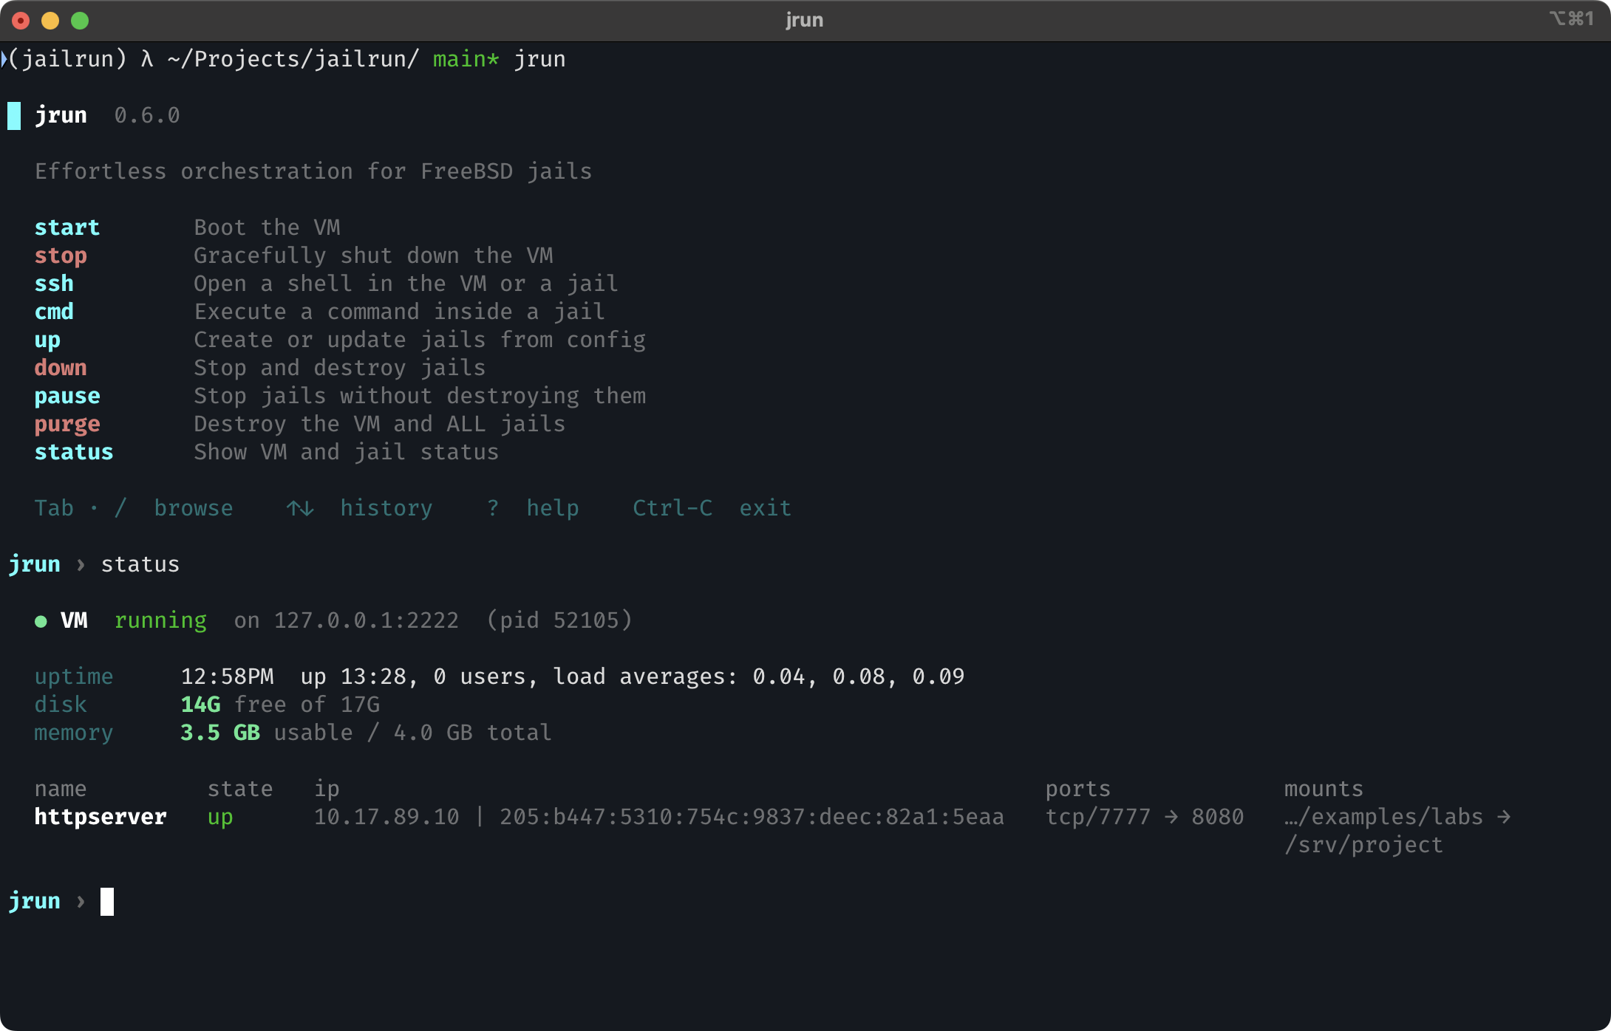Click the question mark help hint
Viewport: 1611px width, 1031px height.
click(x=493, y=508)
